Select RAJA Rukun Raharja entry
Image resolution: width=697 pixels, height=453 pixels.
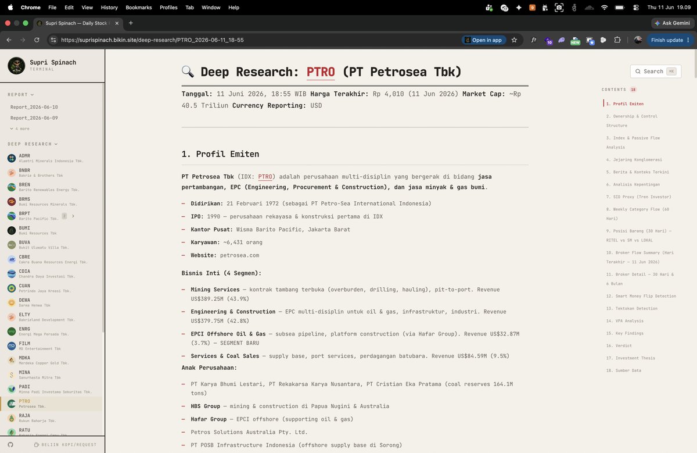tap(52, 418)
